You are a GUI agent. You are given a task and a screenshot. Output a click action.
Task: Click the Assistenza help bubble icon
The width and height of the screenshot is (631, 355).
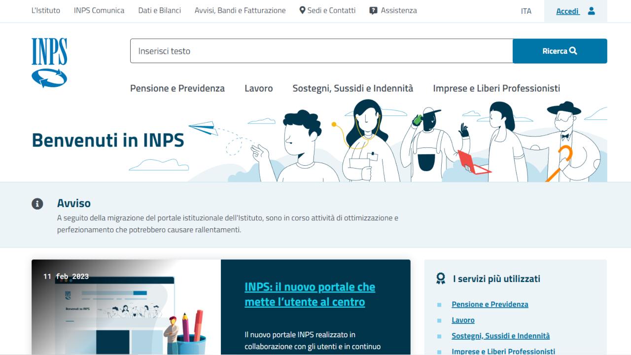pyautogui.click(x=374, y=10)
